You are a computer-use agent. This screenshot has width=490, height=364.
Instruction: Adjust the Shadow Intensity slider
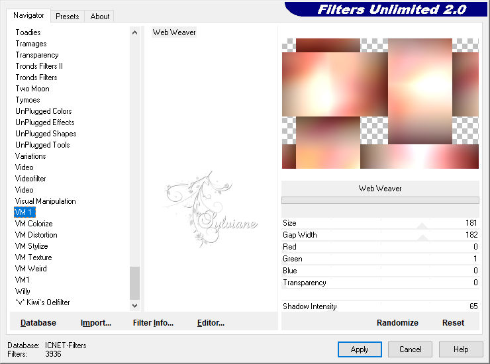[x=380, y=306]
